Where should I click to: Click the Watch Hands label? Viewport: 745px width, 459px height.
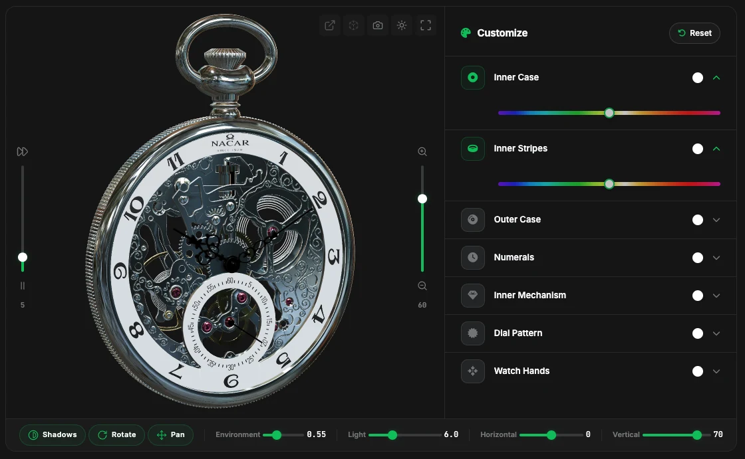tap(521, 371)
